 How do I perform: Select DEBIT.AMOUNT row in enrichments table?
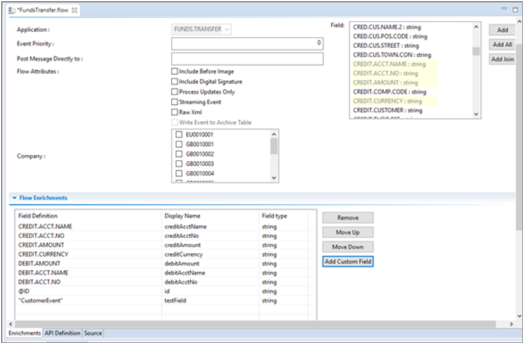point(39,263)
